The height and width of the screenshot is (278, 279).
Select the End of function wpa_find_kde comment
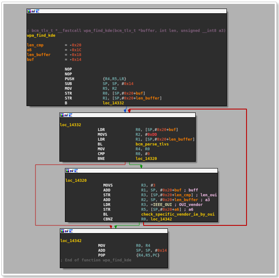[x=96, y=260]
